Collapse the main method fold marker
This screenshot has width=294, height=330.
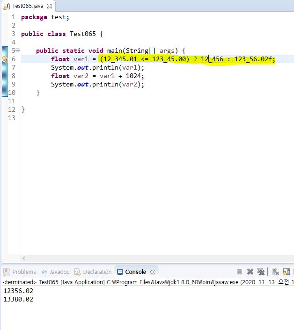click(x=18, y=50)
